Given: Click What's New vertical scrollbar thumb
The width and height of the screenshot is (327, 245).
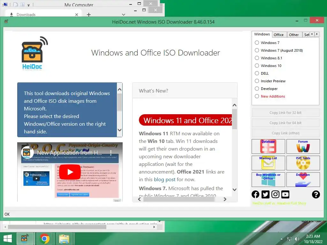Looking at the screenshot, I should [234, 119].
